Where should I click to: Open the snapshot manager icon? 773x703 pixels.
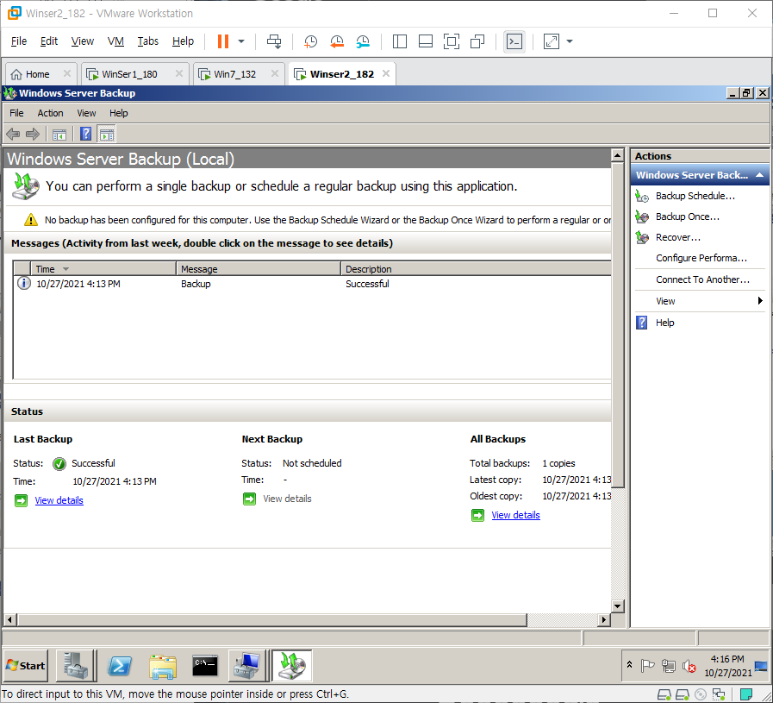pyautogui.click(x=363, y=41)
